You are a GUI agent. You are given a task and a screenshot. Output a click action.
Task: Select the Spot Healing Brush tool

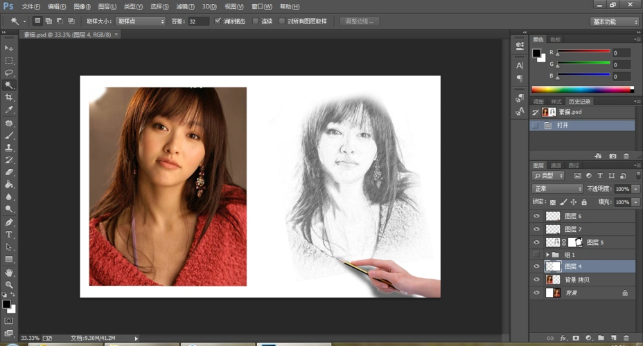click(8, 123)
